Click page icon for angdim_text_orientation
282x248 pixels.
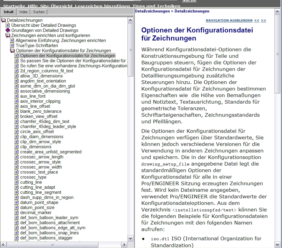tap(16, 81)
